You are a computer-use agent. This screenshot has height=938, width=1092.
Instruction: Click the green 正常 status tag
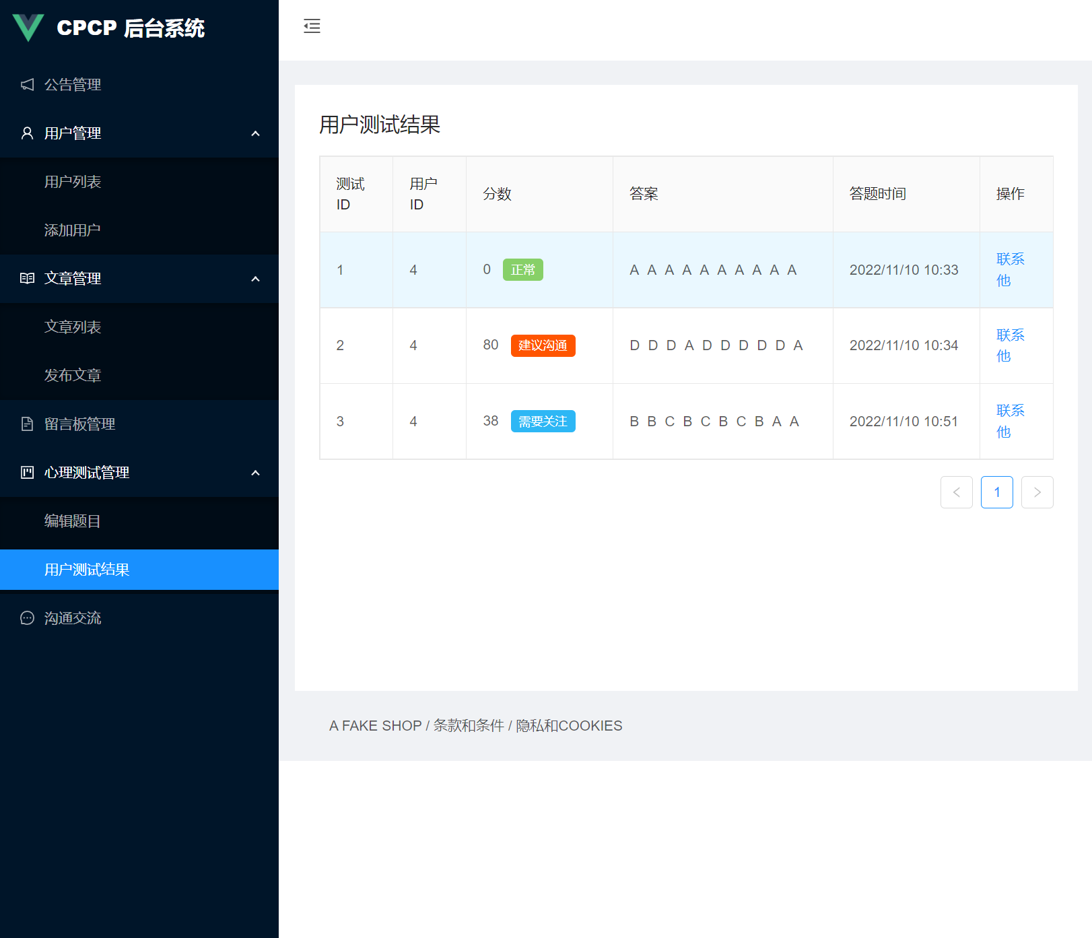coord(523,270)
